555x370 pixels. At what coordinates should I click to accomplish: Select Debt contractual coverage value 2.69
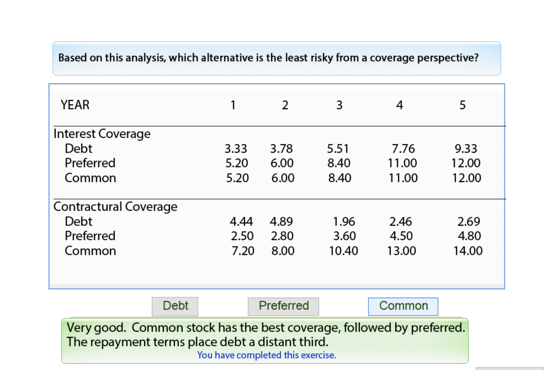click(x=468, y=221)
